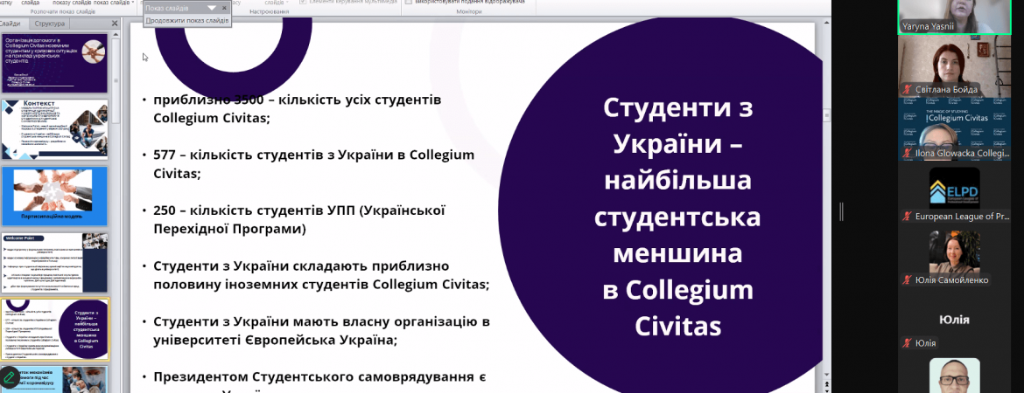
Task: Click the green pencil annotation icon
Action: 9,377
